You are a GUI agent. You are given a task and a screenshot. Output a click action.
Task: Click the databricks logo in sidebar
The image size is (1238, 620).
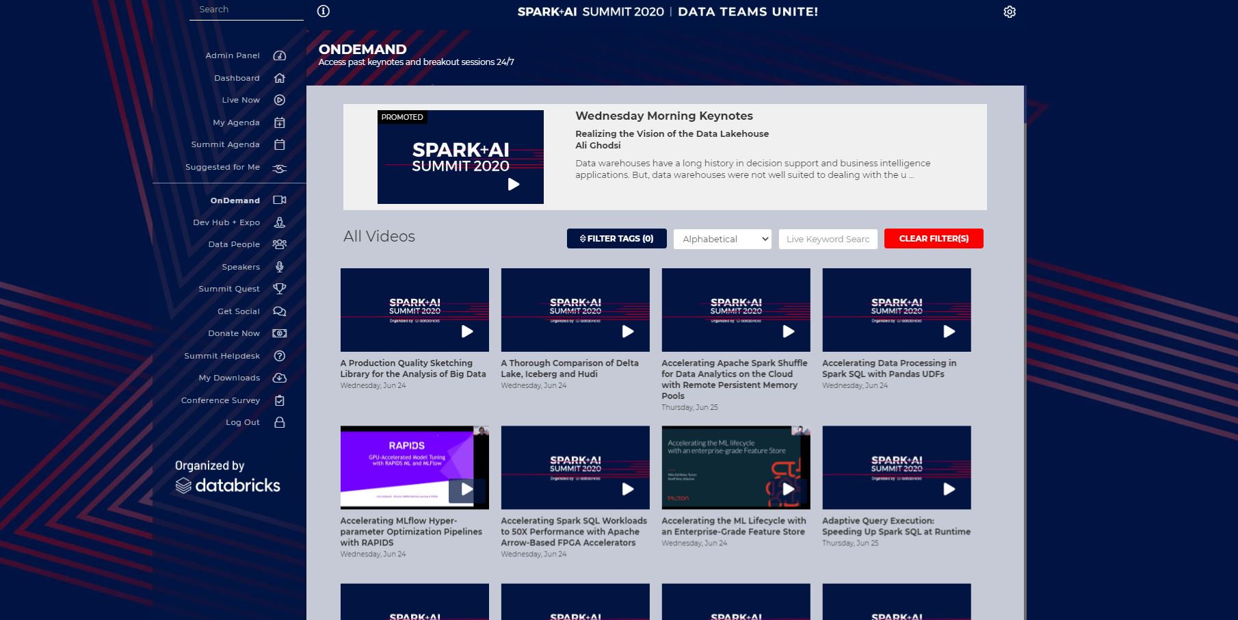(x=228, y=485)
